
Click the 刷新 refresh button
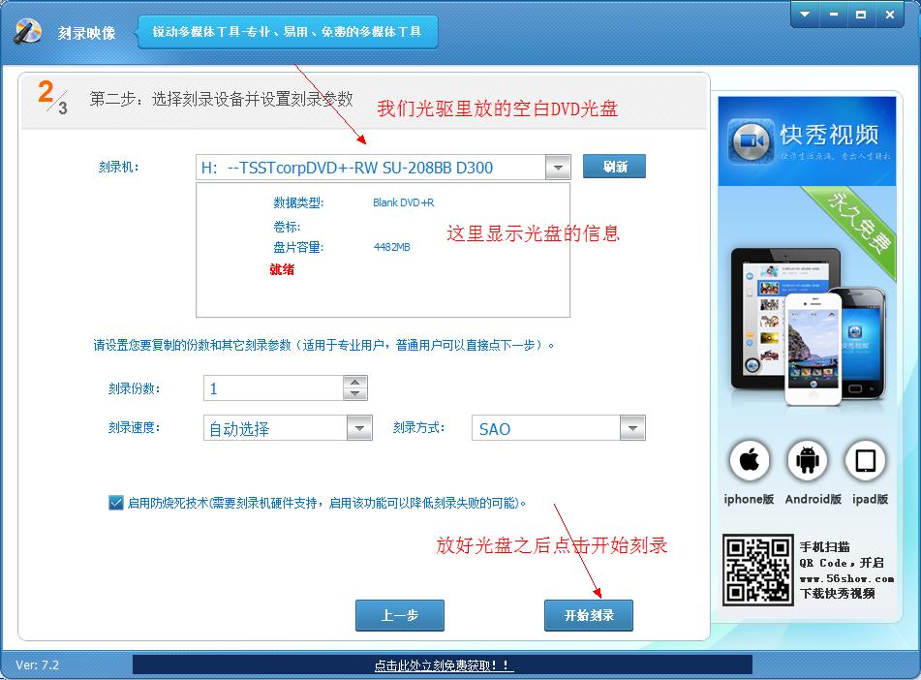tap(616, 166)
